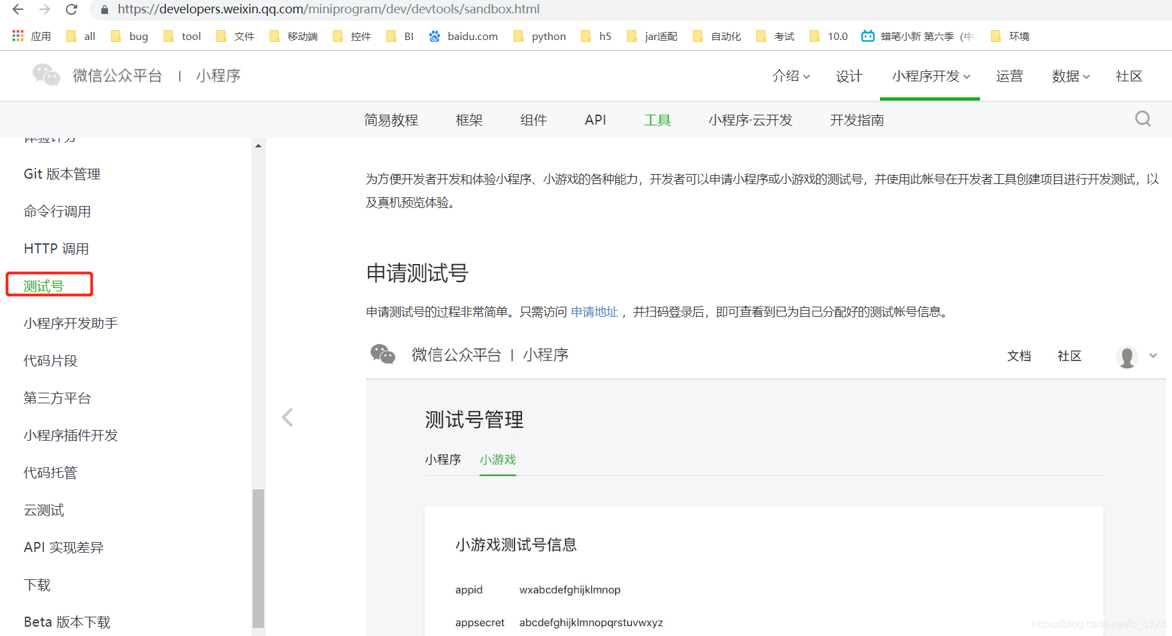Open the 蜡笔小新 第六季 bookmark
This screenshot has width=1172, height=636.
coord(917,36)
